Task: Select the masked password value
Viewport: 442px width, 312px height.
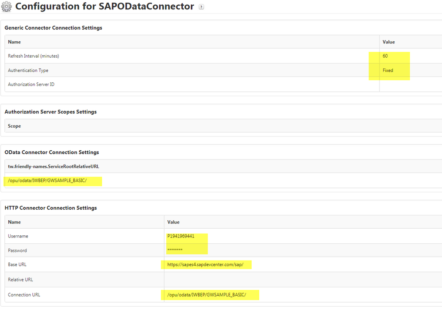Action: (175, 250)
